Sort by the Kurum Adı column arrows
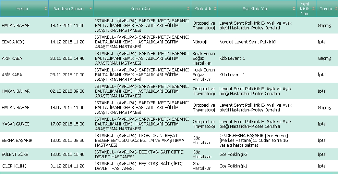This screenshot has height=174, width=338. pyautogui.click(x=188, y=9)
